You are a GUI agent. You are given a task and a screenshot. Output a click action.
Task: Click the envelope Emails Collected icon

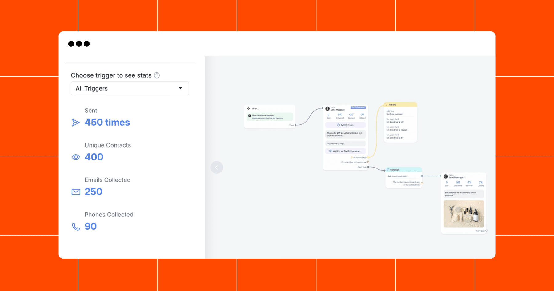pos(76,192)
